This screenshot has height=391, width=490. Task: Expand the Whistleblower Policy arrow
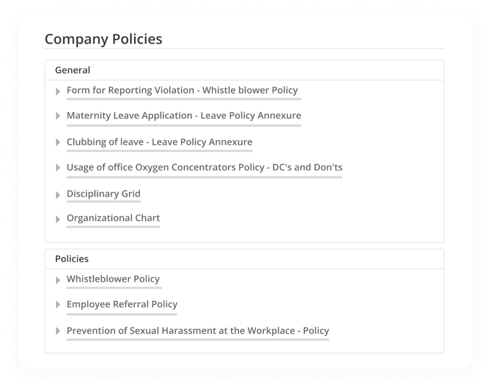tap(58, 280)
